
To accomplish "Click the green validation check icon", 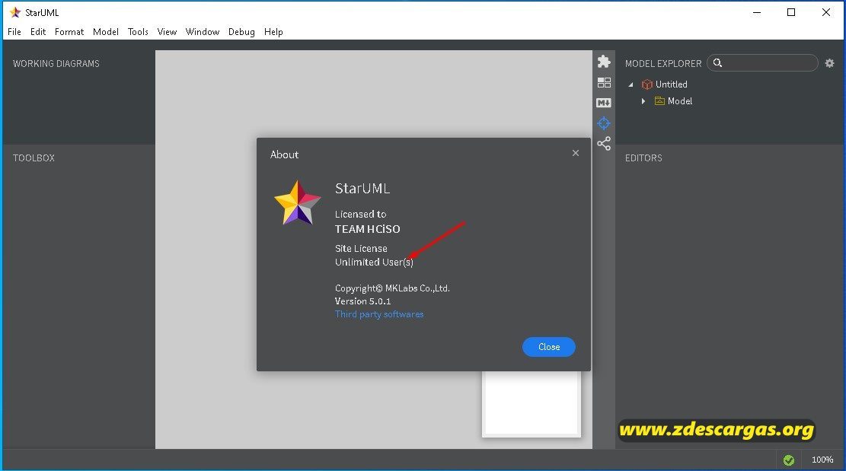I will pos(789,460).
